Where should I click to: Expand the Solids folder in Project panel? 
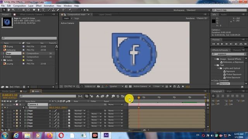[x=2, y=60]
